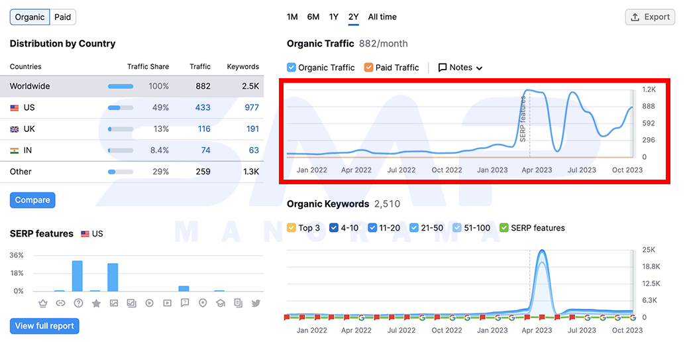This screenshot has width=685, height=342.
Task: Click the Compare button
Action: pyautogui.click(x=32, y=200)
